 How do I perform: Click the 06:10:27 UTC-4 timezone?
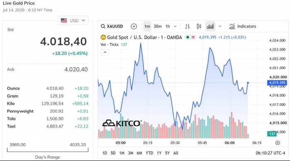click(271, 153)
